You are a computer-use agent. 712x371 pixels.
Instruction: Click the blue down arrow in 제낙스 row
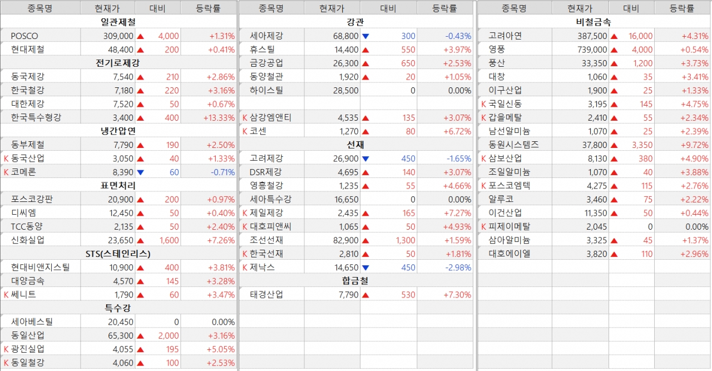click(365, 268)
